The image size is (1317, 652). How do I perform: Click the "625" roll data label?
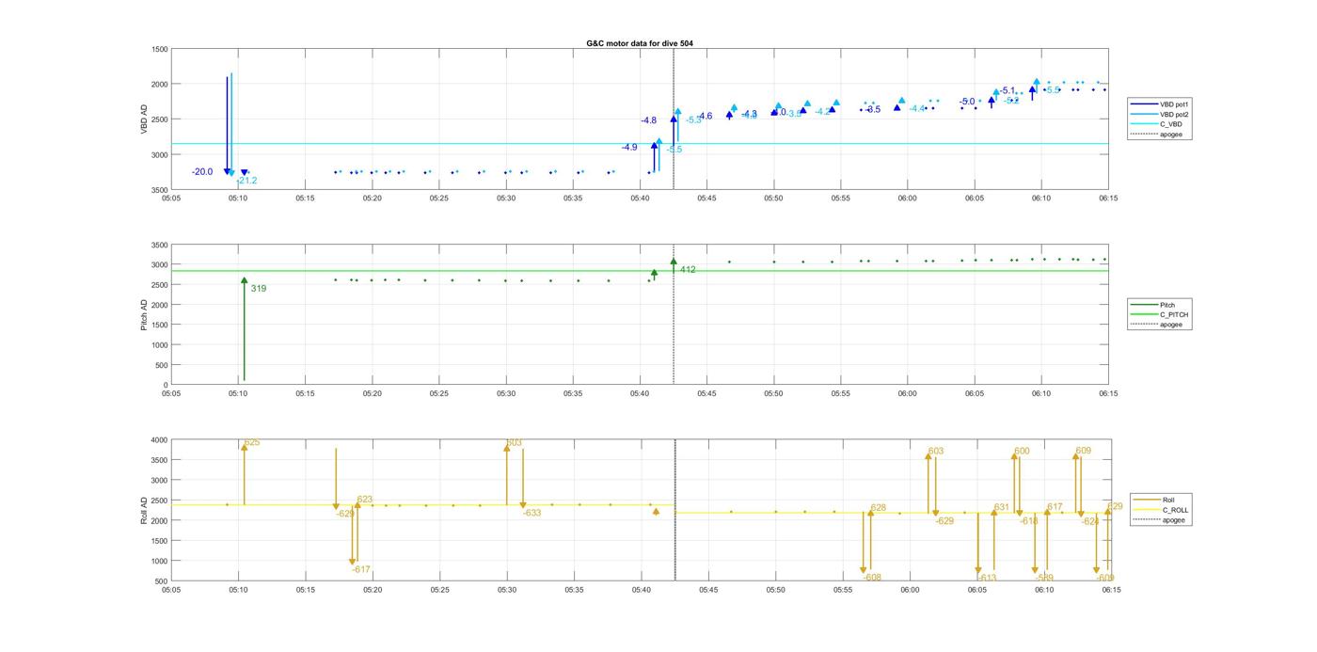click(x=252, y=442)
